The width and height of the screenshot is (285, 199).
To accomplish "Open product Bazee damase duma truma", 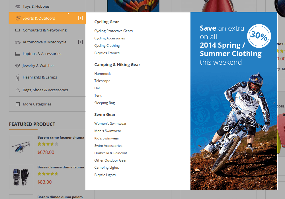I will (61, 167).
